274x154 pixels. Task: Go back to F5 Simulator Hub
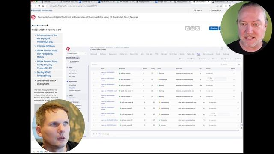pyautogui.click(x=42, y=10)
